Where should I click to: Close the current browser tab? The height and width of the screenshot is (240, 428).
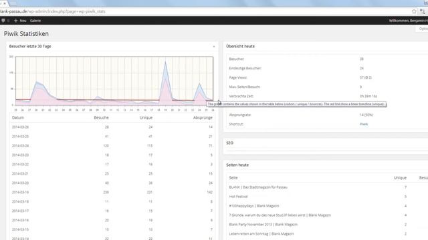[5, 3]
